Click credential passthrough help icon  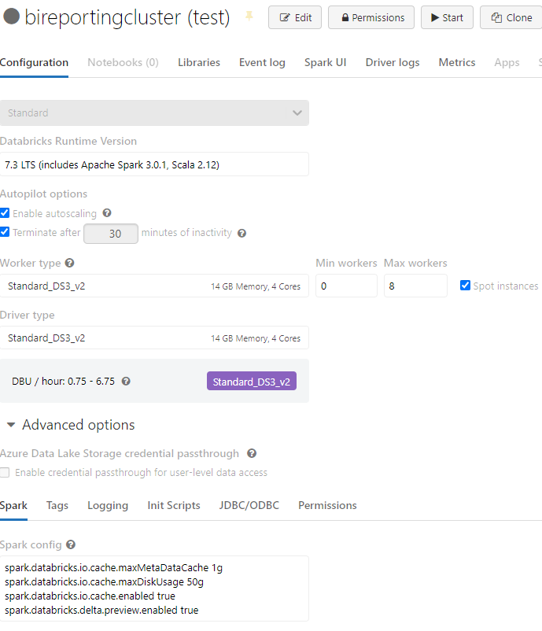tap(252, 454)
